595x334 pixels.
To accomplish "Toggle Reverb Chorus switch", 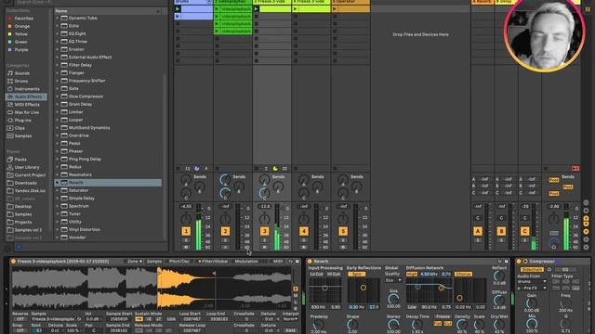I will click(x=463, y=274).
